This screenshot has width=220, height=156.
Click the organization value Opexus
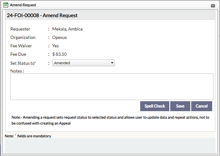tap(59, 37)
